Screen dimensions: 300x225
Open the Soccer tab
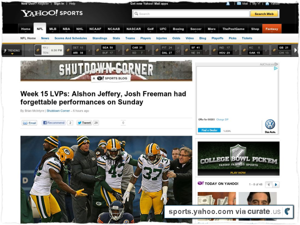[x=196, y=29]
